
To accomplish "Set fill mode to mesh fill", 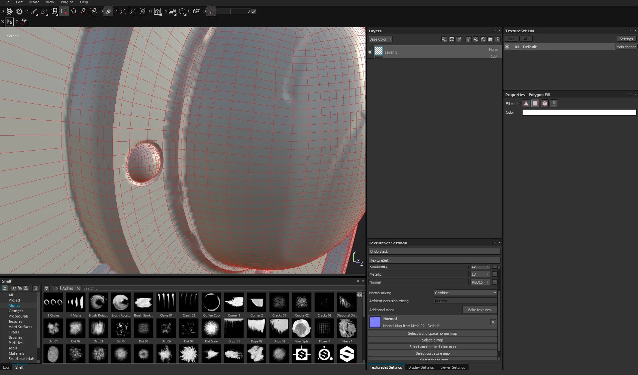I will click(545, 104).
